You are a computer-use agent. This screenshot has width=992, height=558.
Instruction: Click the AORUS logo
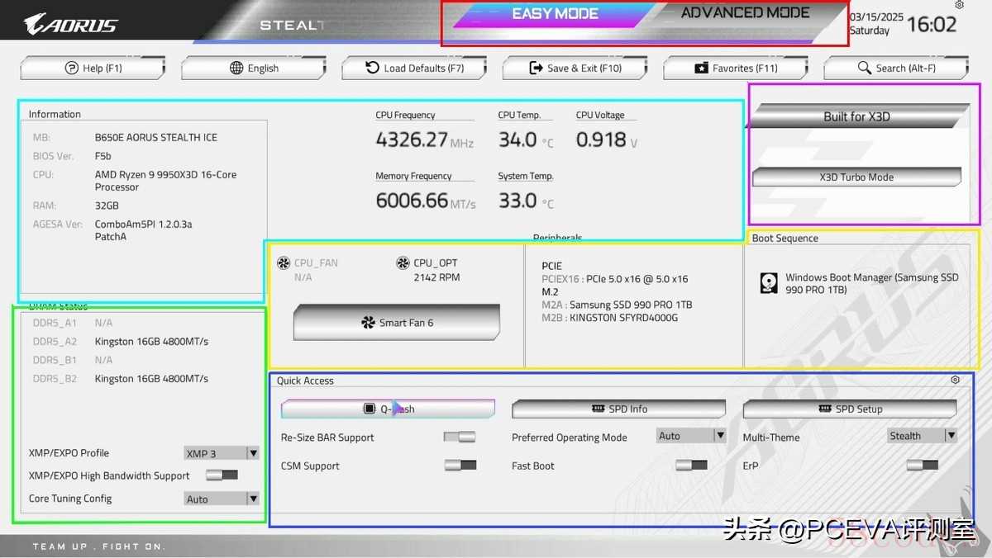coord(70,23)
